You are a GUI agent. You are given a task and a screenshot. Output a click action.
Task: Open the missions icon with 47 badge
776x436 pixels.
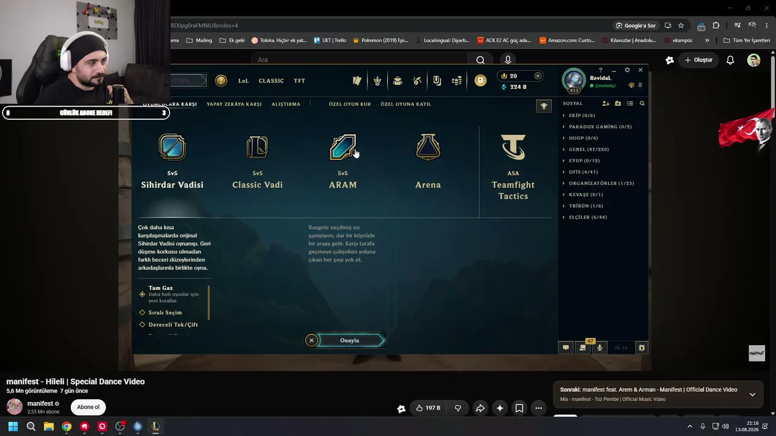click(583, 348)
